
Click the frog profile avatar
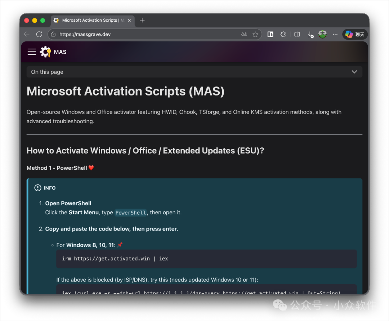tap(322, 34)
